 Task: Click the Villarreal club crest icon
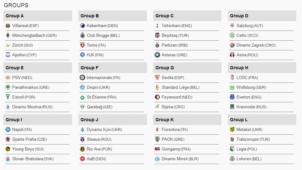click(8, 25)
